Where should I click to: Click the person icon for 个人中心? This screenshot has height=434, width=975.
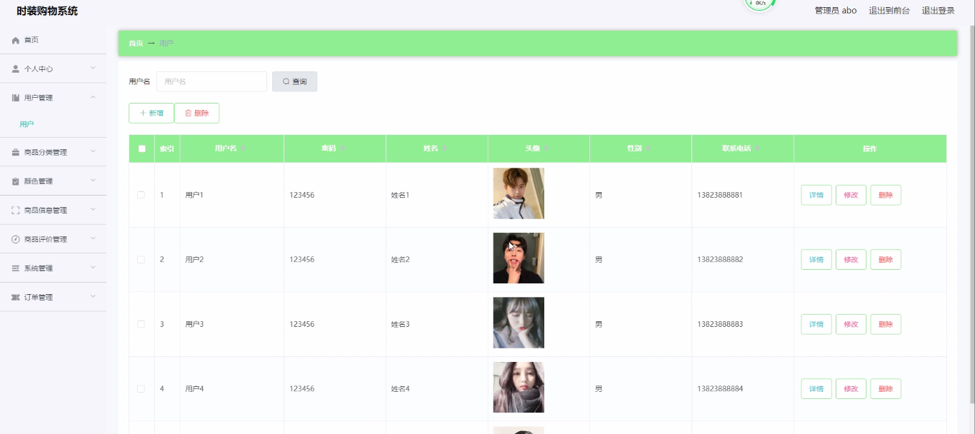pos(16,69)
